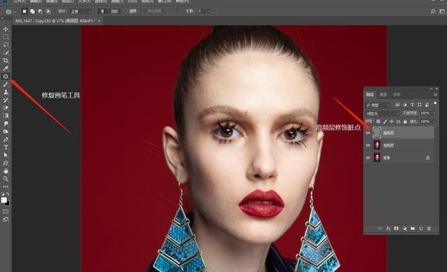The image size is (447, 272).
Task: Select the Destination patch option
Action: click(114, 11)
